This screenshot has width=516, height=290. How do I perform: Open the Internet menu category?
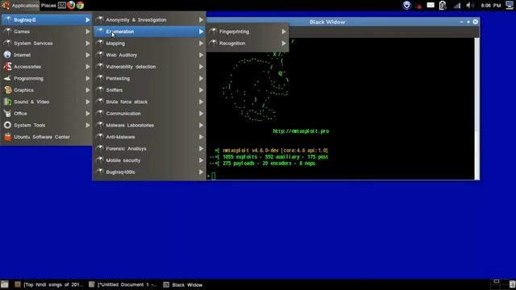click(47, 55)
